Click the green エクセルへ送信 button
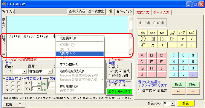The height and width of the screenshot is (108, 205). [120, 92]
